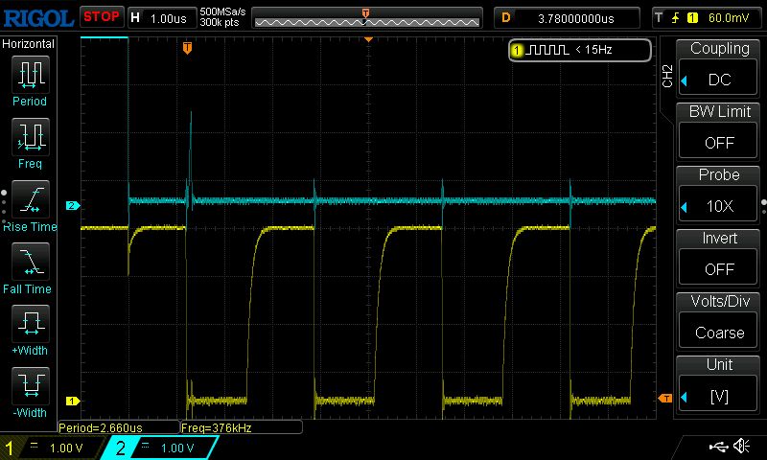This screenshot has width=767, height=460.
Task: Click the RIGOL logo
Action: (x=38, y=18)
